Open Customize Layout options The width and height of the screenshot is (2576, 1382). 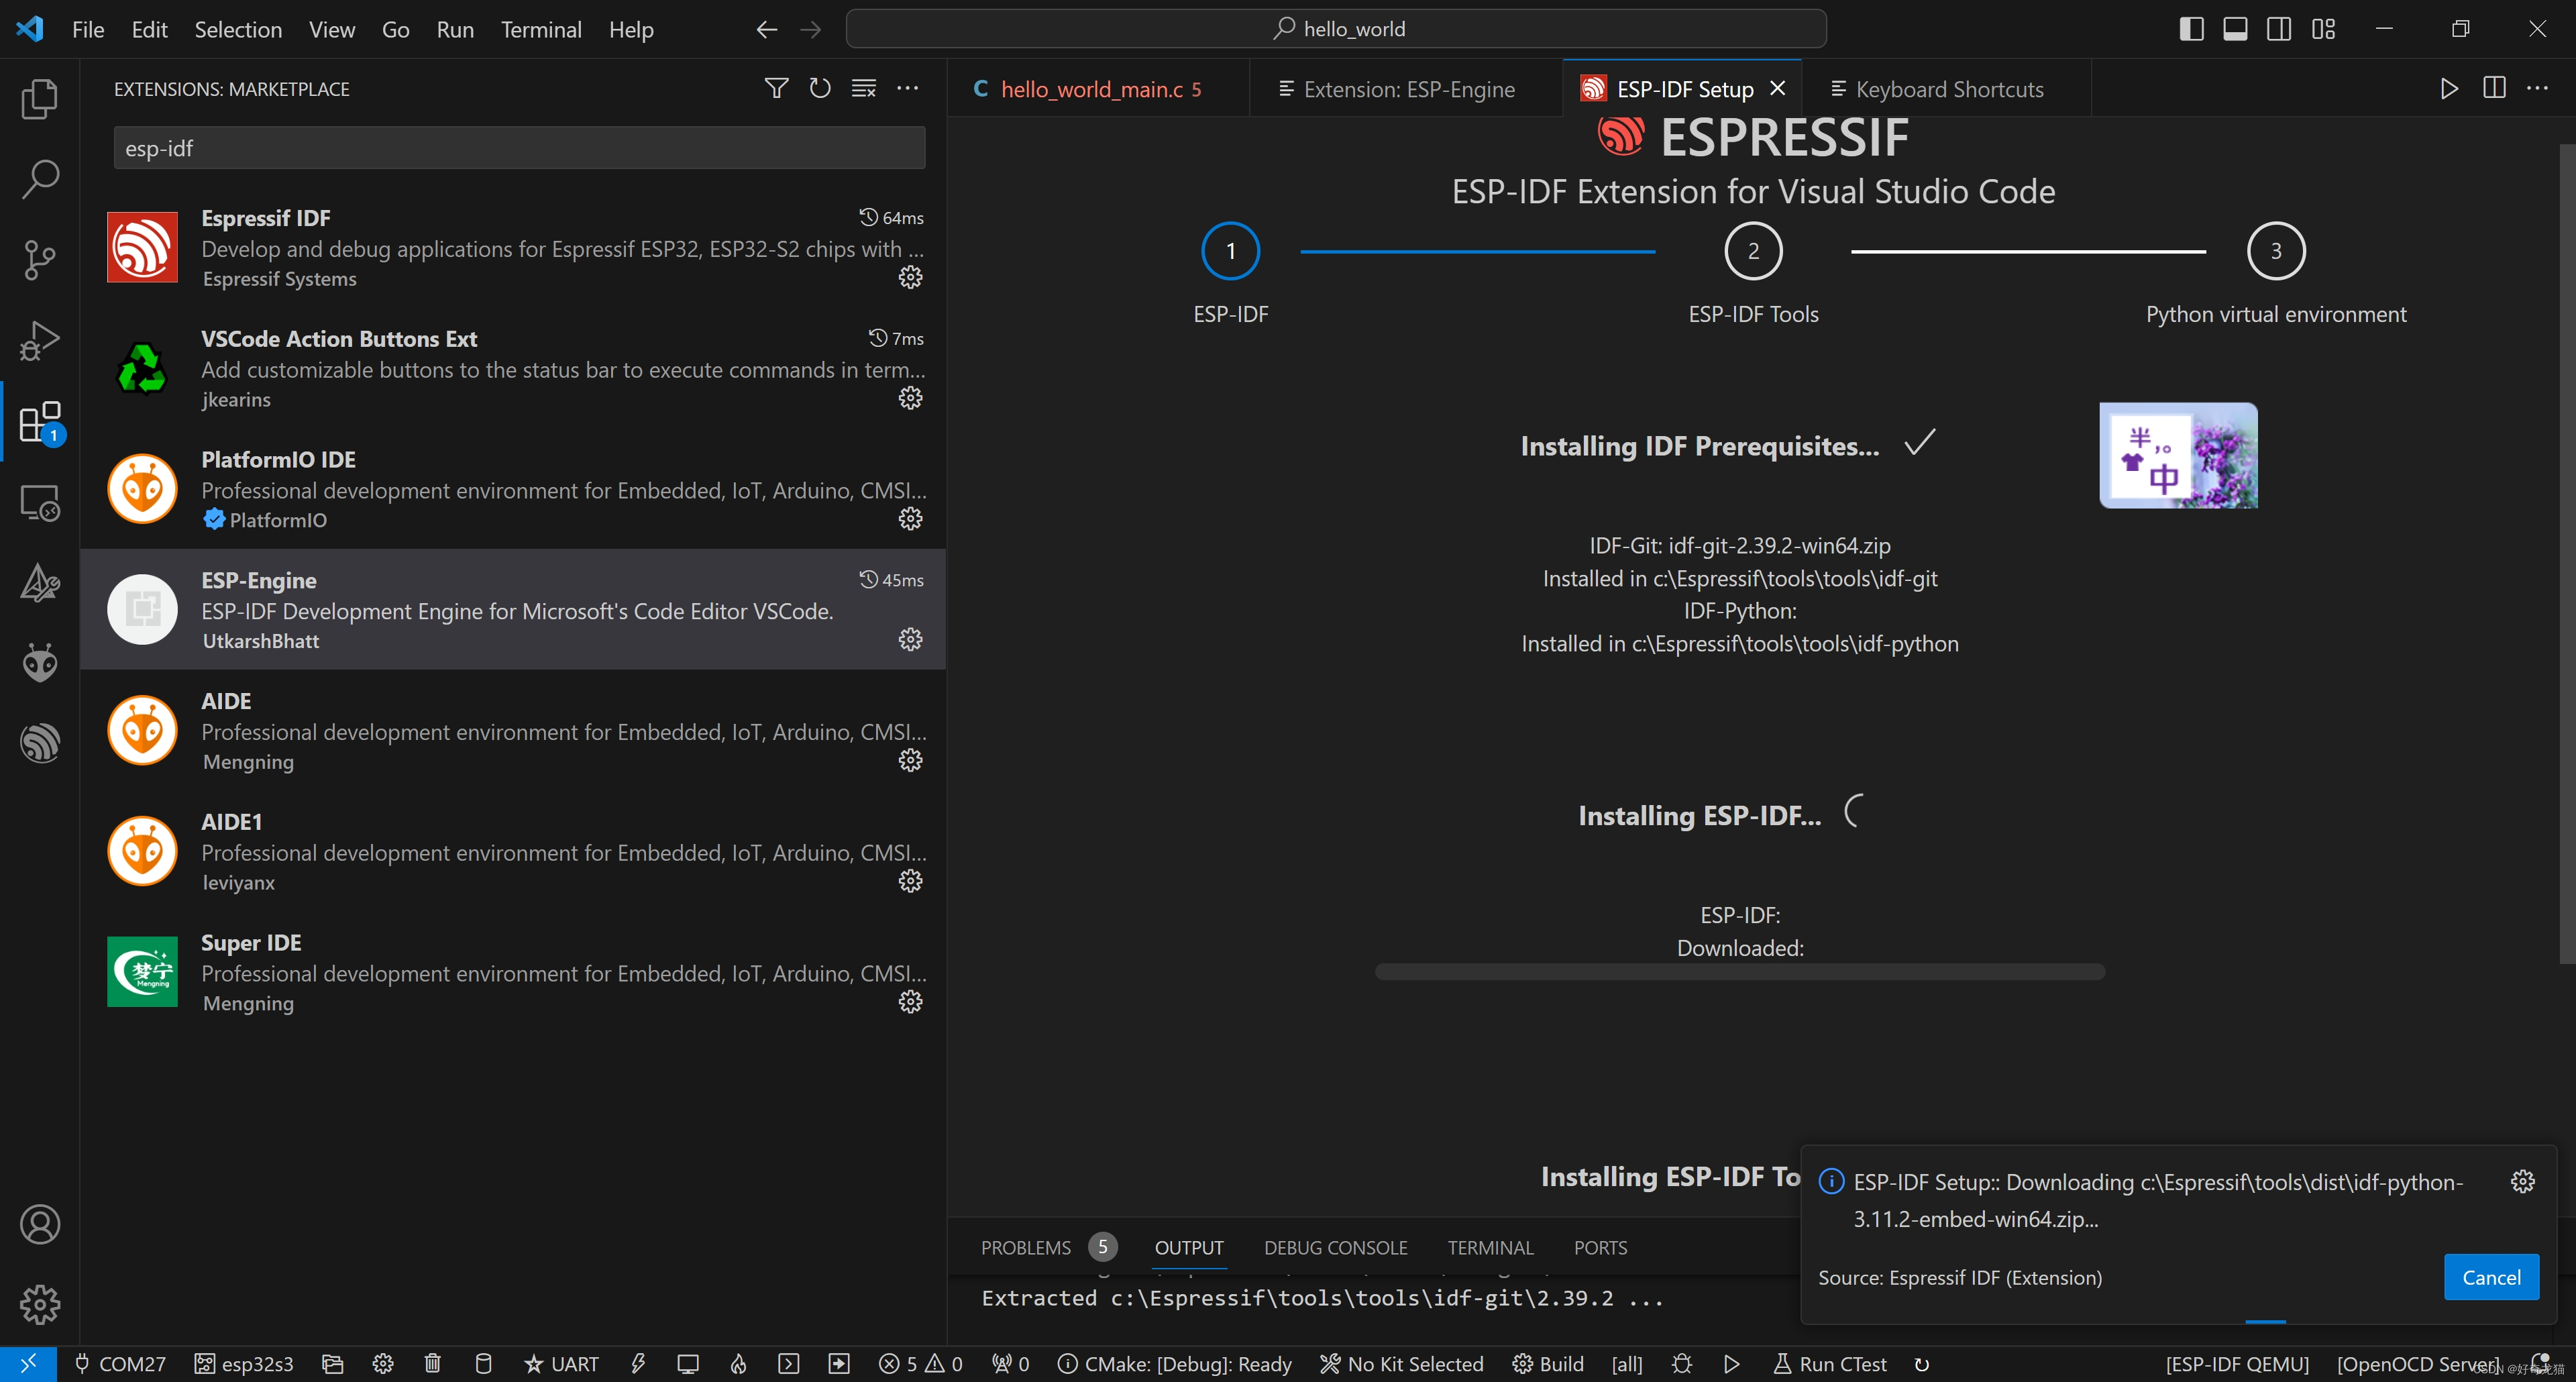pos(2323,29)
